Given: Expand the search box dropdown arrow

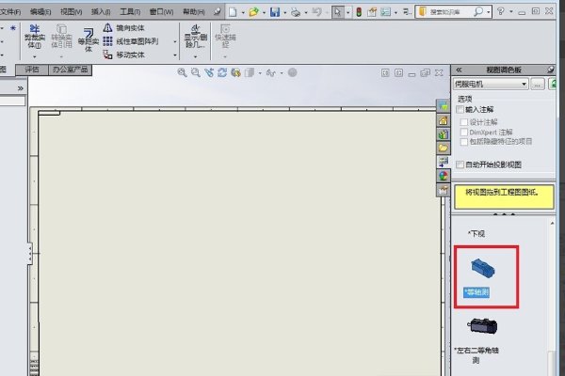Looking at the screenshot, I should (x=488, y=12).
